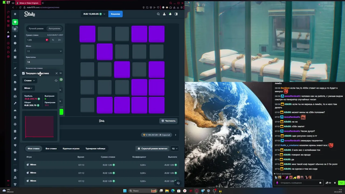This screenshot has height=194, width=345.
Task: Toggle Скрытый режим включен button
Action: tap(153, 148)
